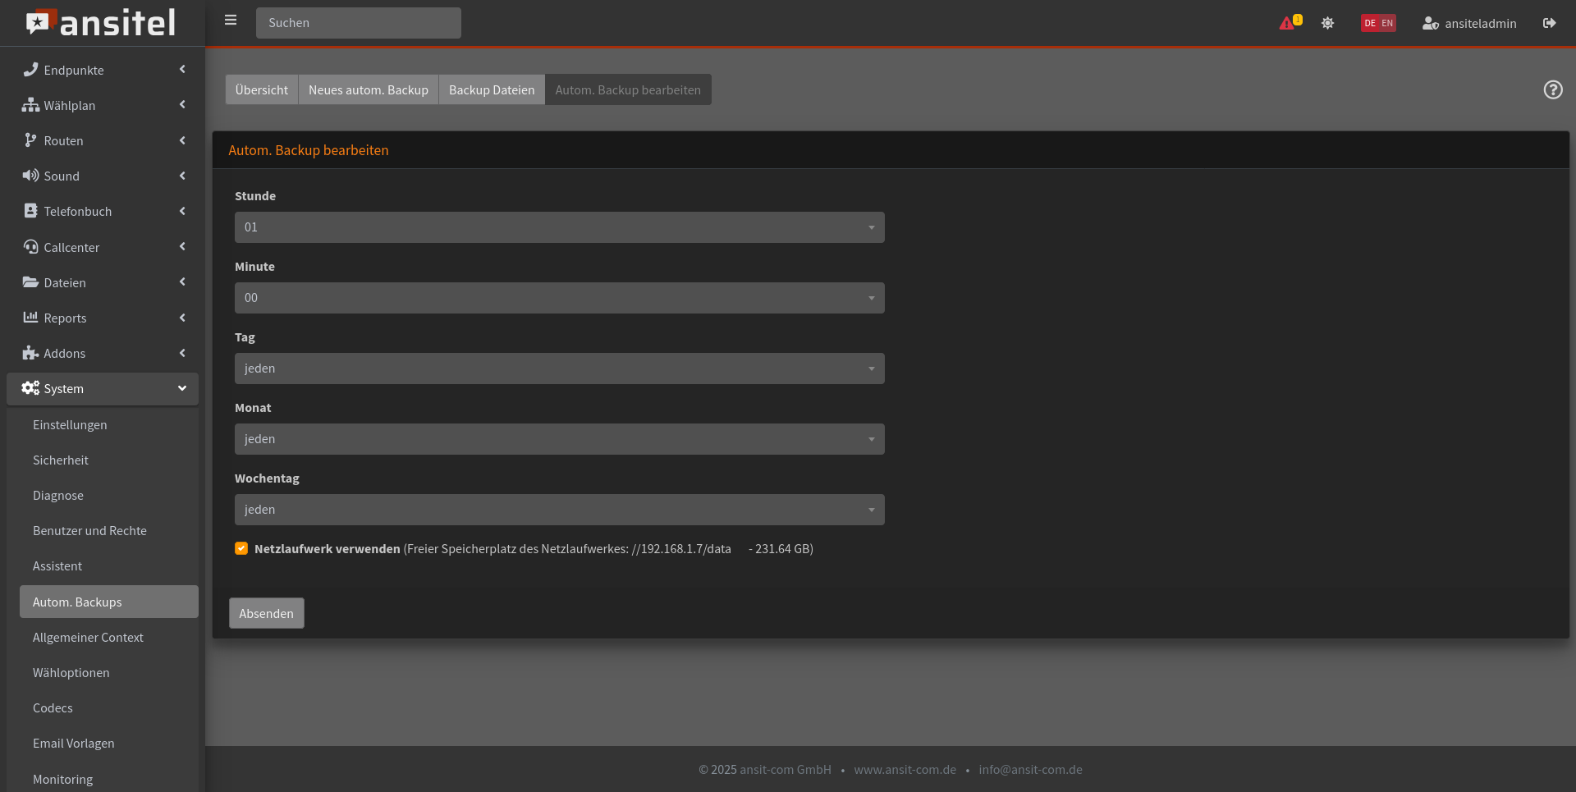The image size is (1576, 792).
Task: Click in the Suchen search field
Action: click(x=359, y=23)
